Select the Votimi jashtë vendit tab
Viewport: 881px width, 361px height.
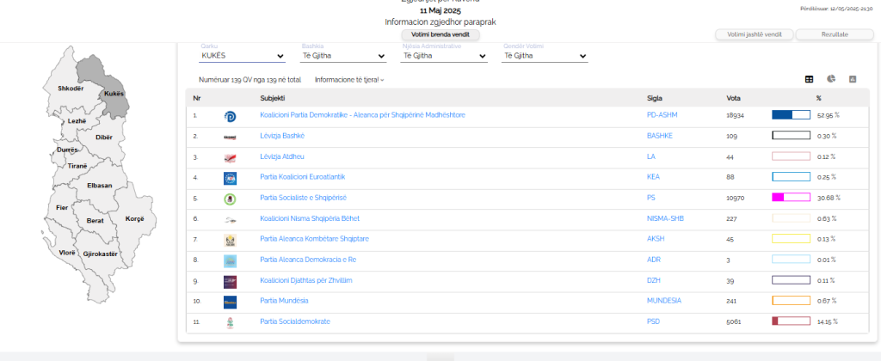[x=755, y=34]
